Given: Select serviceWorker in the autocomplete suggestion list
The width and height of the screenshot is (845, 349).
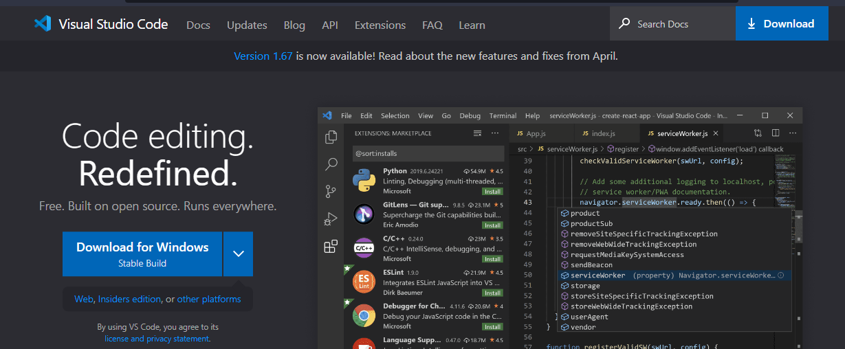Looking at the screenshot, I should click(597, 275).
